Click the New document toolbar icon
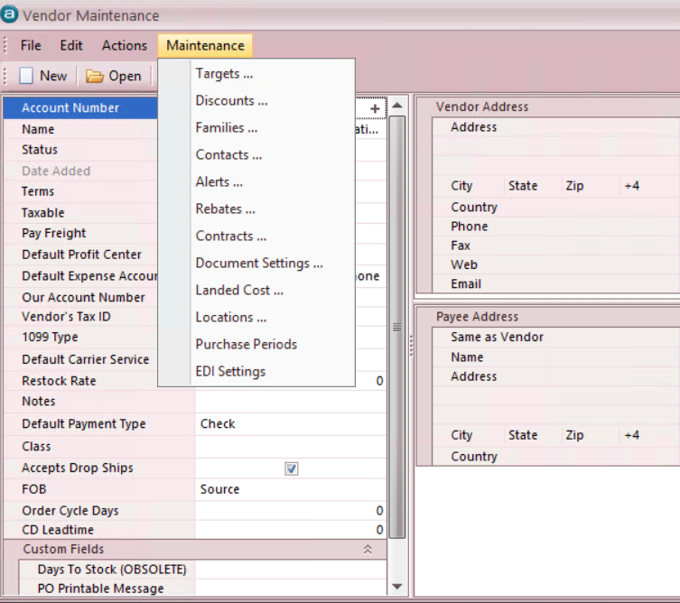The image size is (680, 603). point(27,76)
